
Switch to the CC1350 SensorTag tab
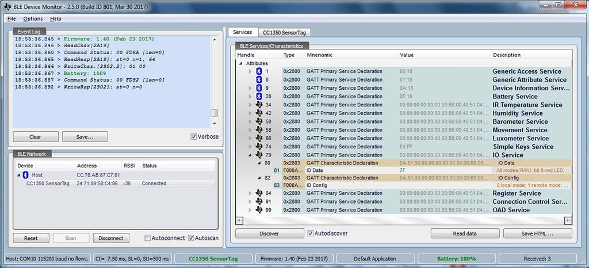click(x=284, y=33)
